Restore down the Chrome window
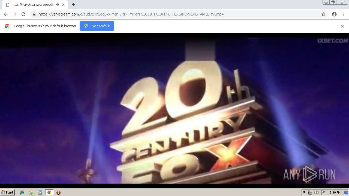Screen dimensions: 349x196 click(333, 2)
